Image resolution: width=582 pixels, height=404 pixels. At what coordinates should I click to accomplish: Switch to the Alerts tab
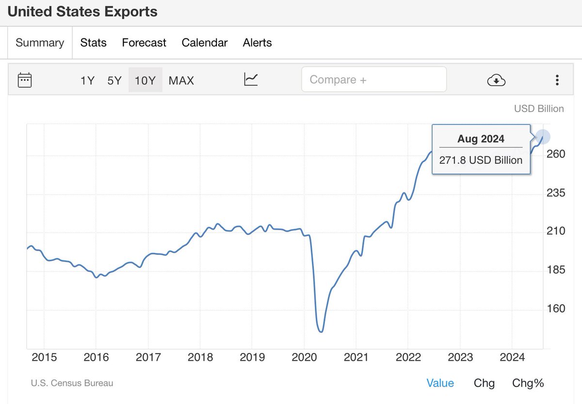257,43
